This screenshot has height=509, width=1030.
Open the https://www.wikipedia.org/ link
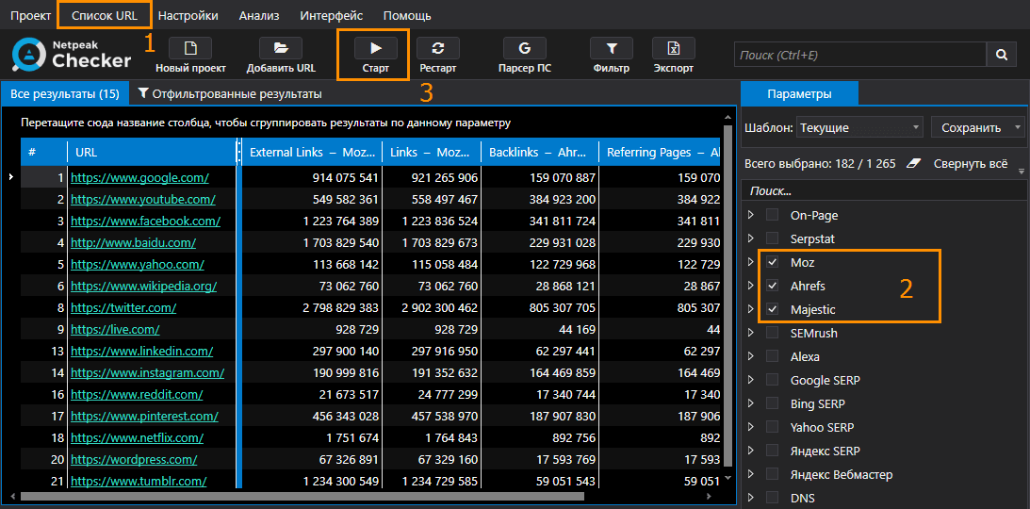coord(144,286)
